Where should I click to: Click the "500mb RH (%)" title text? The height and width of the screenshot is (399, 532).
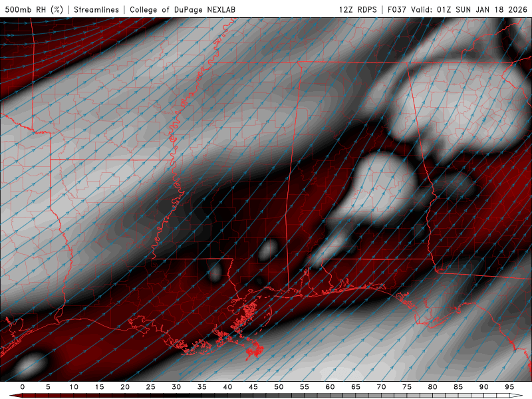tap(34, 9)
